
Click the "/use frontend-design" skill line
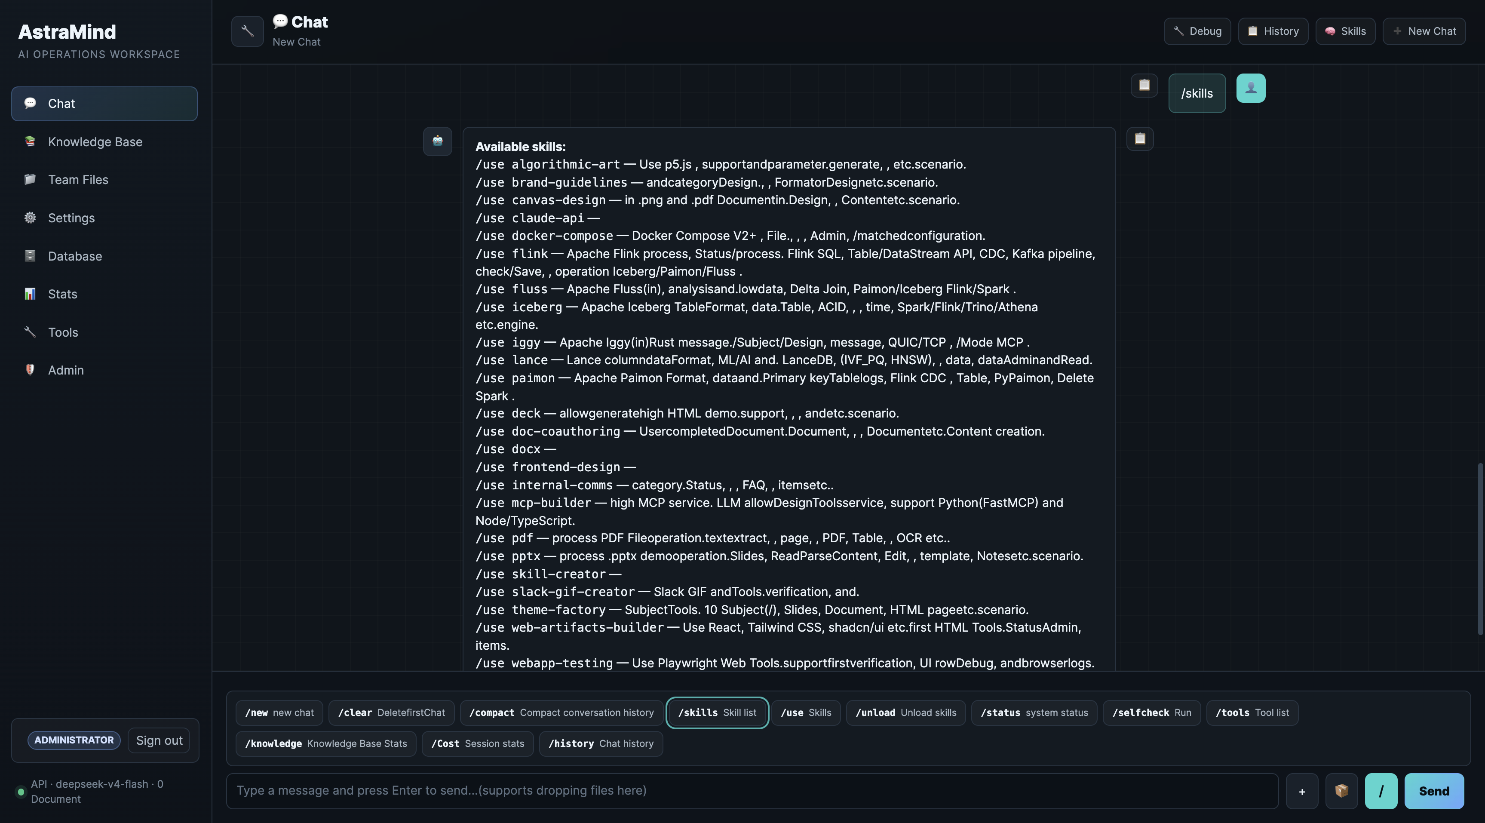pyautogui.click(x=556, y=467)
